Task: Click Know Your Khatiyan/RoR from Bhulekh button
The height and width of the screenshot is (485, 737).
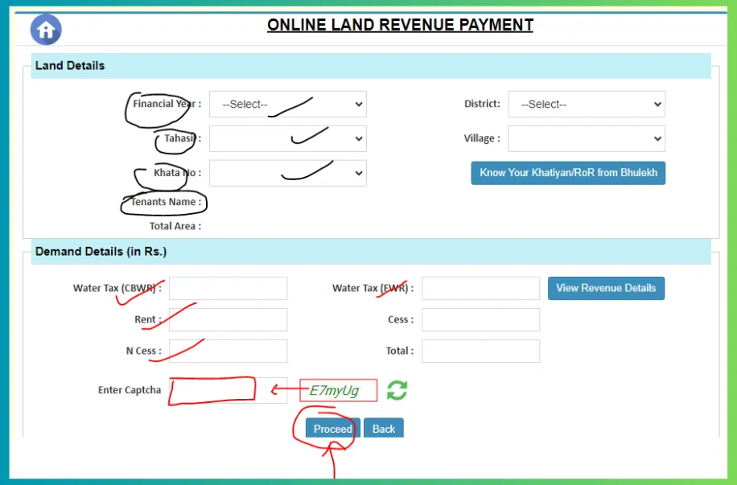Action: [568, 173]
